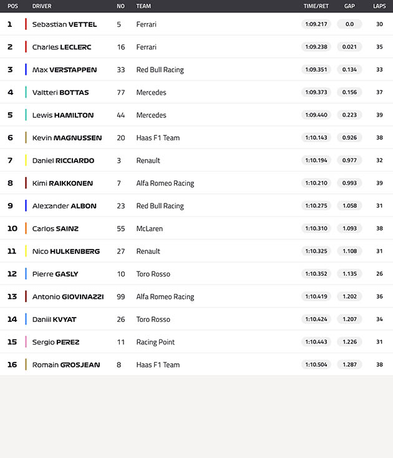
Task: Click the 1:09.217 time badge
Action: (316, 24)
